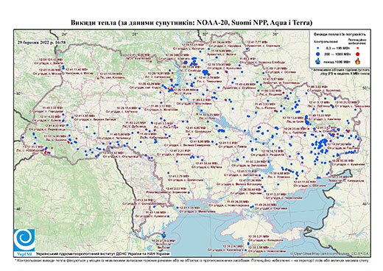Screen dimensions: 383x271
Task: Click the 36° longitude label at top
Action: click(275, 34)
